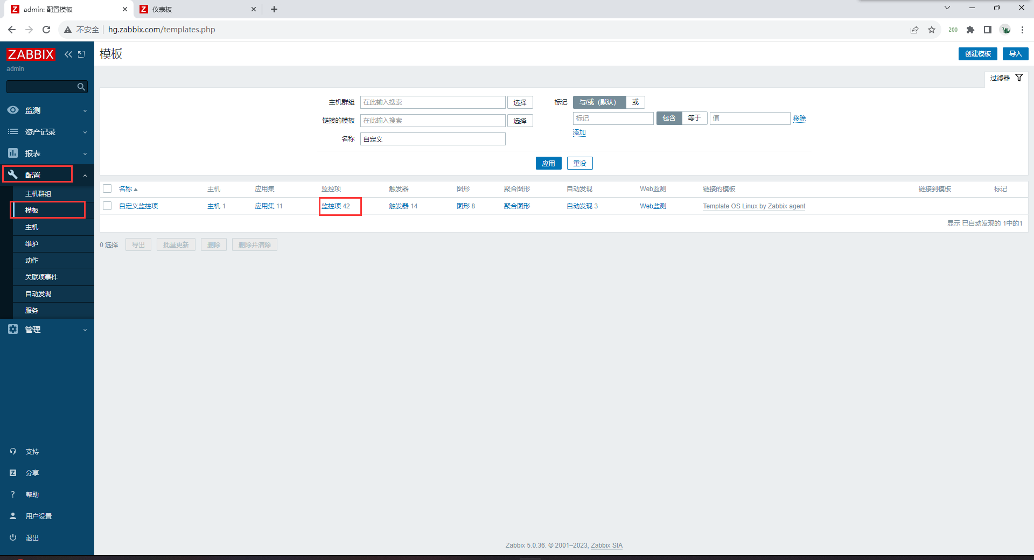Sort by 名称 column header
The width and height of the screenshot is (1034, 560).
coord(128,189)
